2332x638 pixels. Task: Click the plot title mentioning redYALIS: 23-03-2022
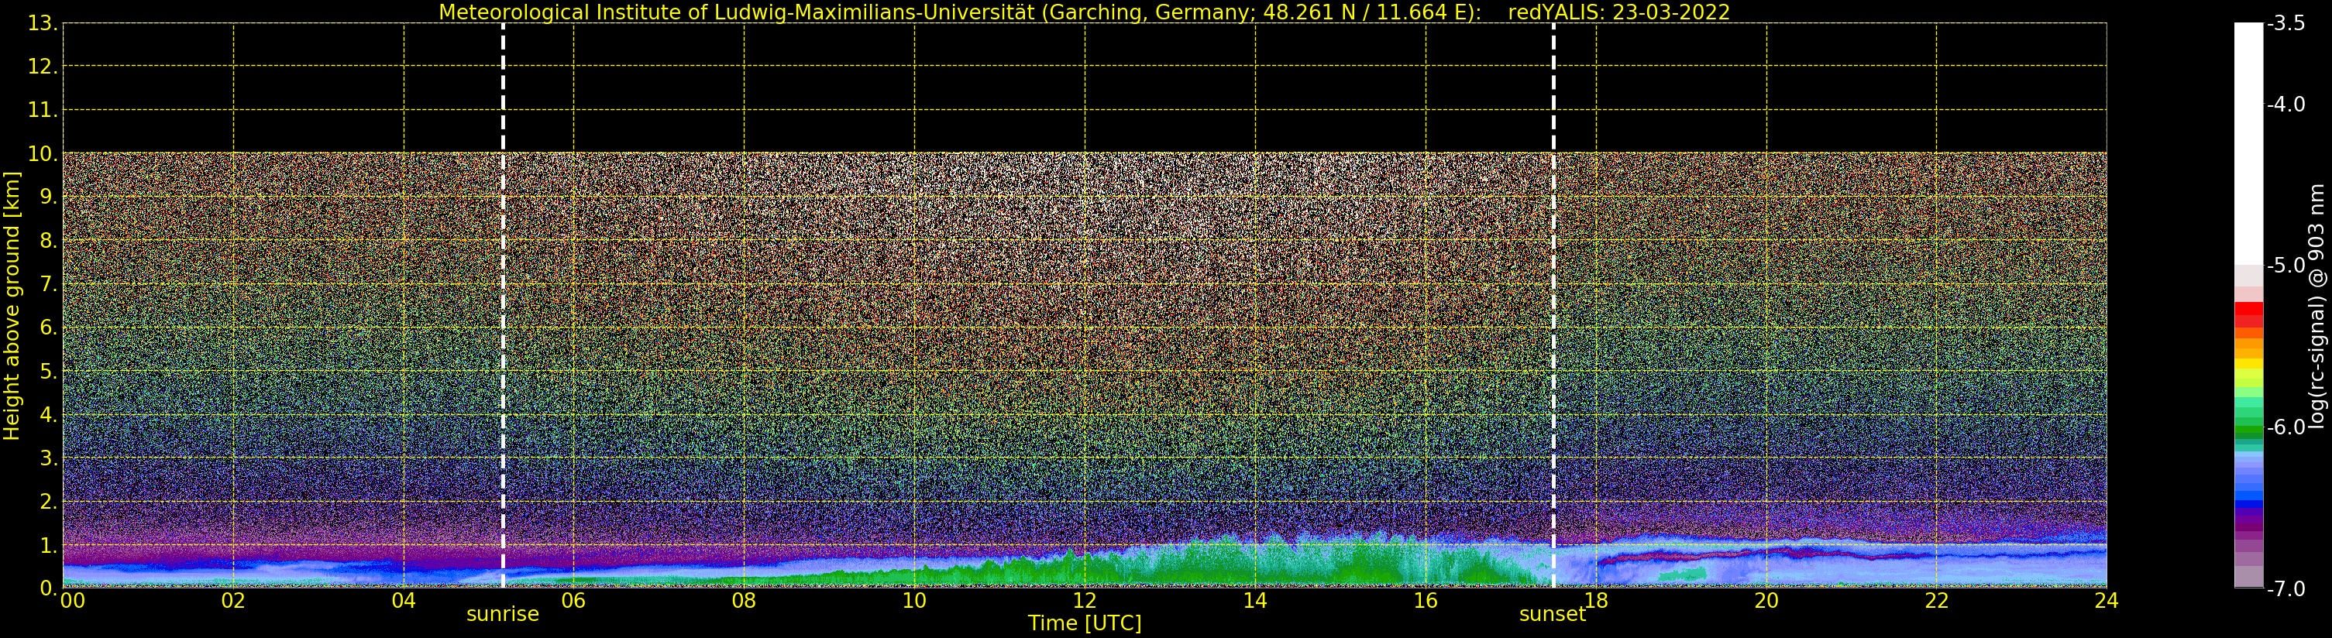[1085, 12]
